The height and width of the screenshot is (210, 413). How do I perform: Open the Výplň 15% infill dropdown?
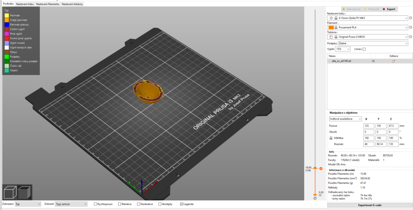click(x=343, y=49)
